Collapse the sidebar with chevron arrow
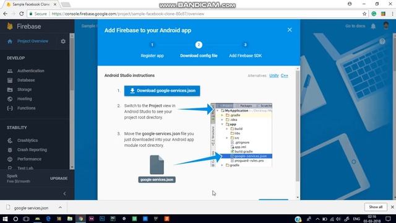The height and width of the screenshot is (223, 396). (64, 194)
